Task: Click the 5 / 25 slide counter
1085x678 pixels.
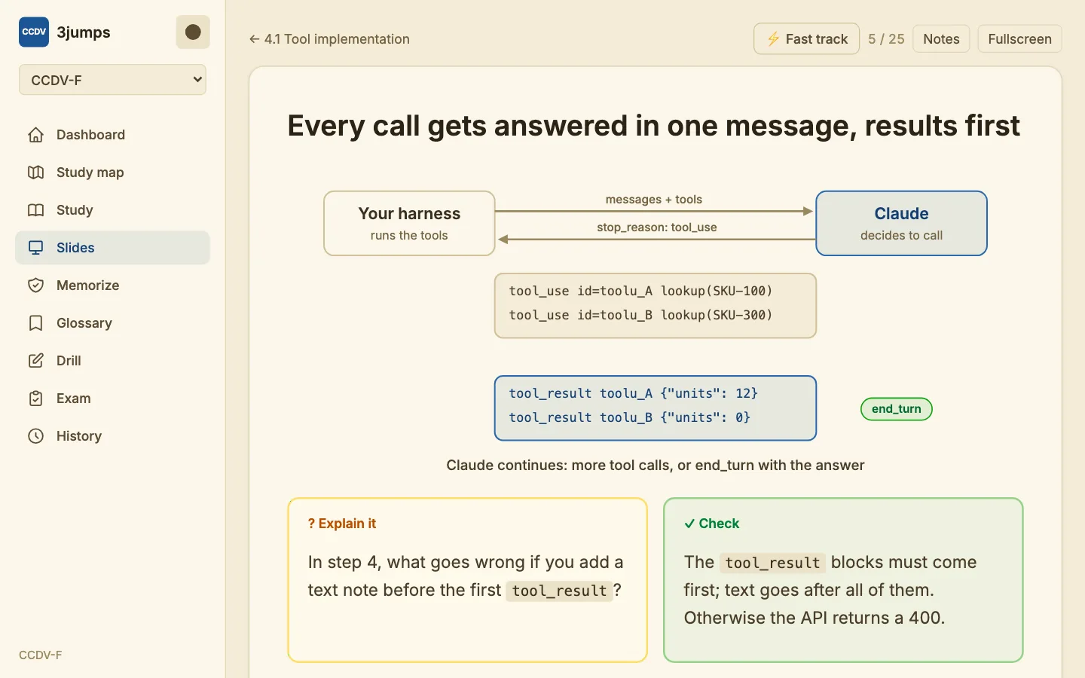Action: click(x=886, y=39)
